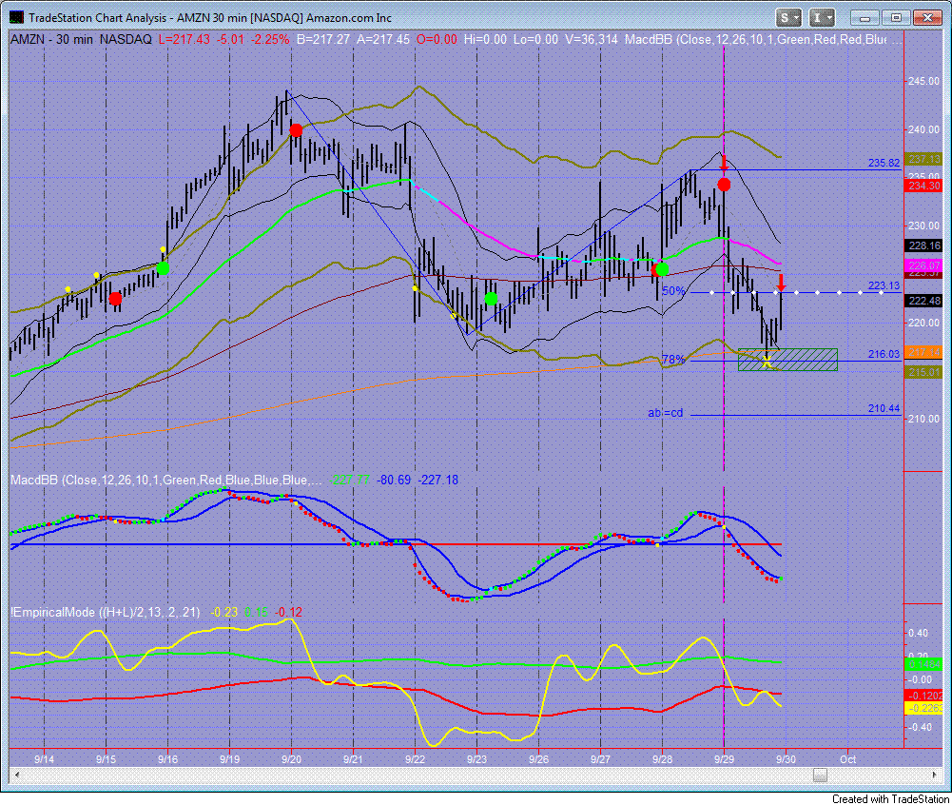Click the red signal dot on 9/15
This screenshot has width=952, height=805.
115,298
